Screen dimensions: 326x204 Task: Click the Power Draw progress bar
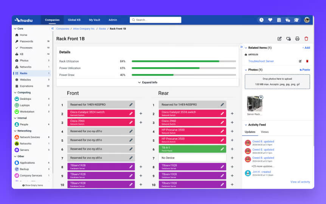(x=184, y=75)
